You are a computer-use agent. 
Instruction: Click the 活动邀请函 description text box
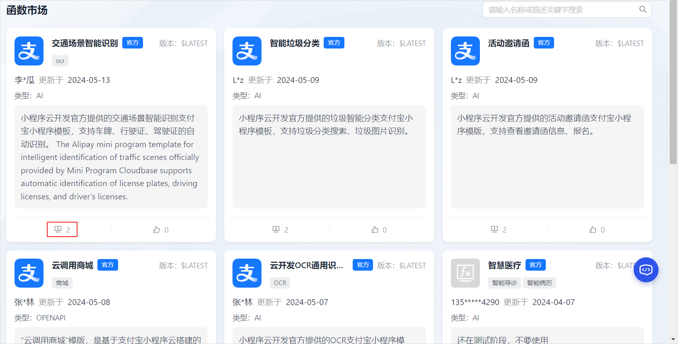tap(547, 157)
